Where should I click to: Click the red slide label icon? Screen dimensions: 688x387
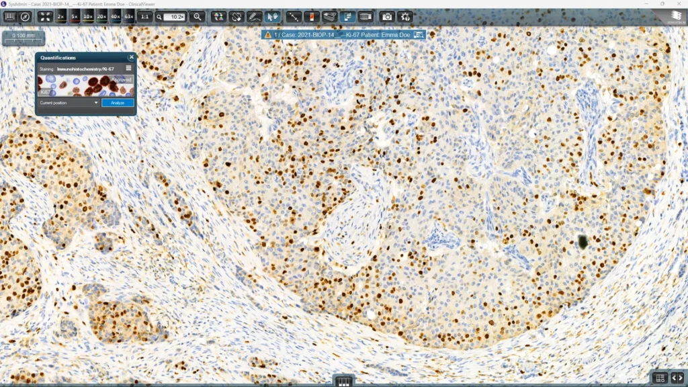[312, 17]
